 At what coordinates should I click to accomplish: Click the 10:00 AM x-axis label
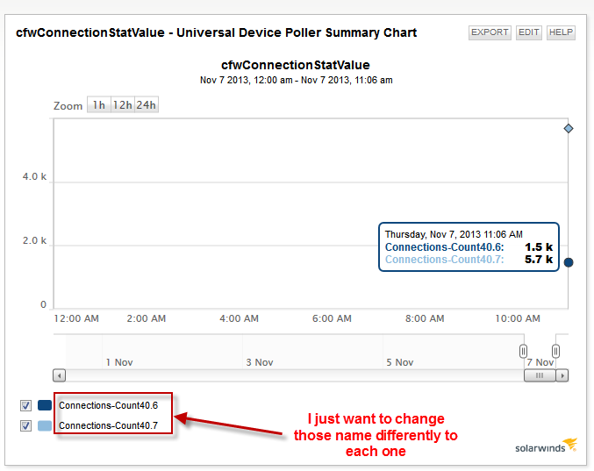pyautogui.click(x=518, y=318)
